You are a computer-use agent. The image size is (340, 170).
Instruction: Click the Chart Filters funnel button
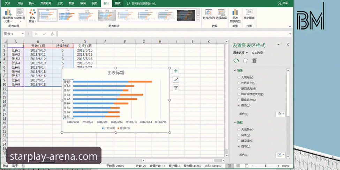point(176,88)
